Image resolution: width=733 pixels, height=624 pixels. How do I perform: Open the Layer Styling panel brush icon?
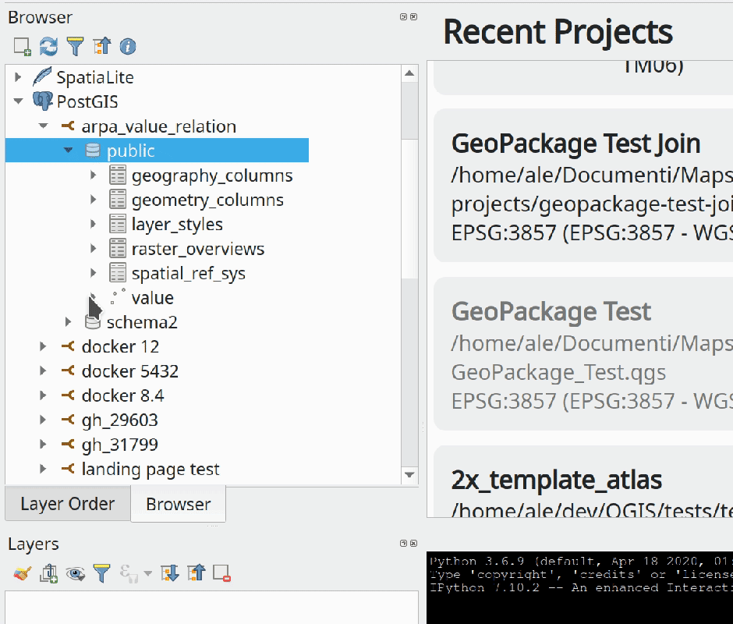22,574
